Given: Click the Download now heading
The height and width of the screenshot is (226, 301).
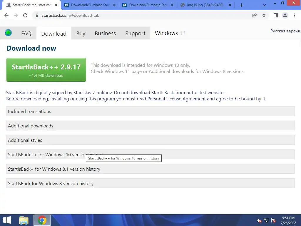Looking at the screenshot, I should coord(31,48).
